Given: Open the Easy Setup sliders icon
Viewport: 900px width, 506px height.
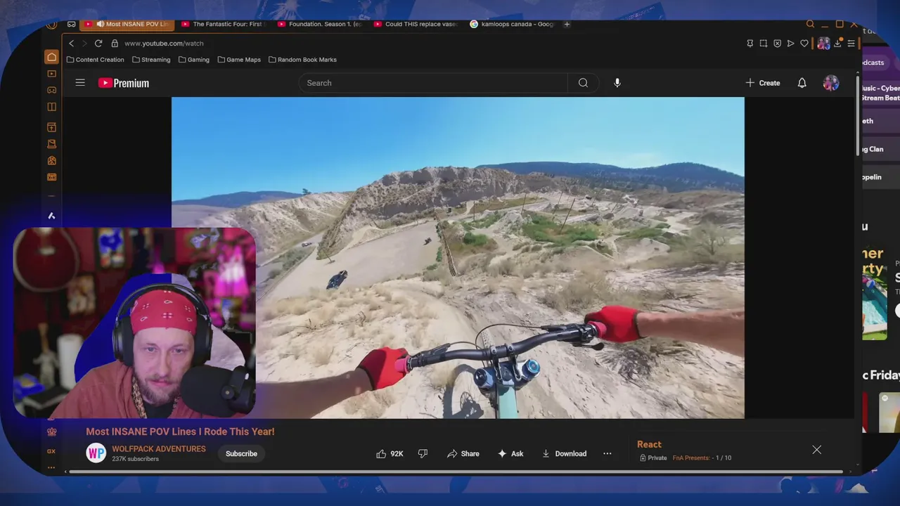Looking at the screenshot, I should tap(851, 44).
